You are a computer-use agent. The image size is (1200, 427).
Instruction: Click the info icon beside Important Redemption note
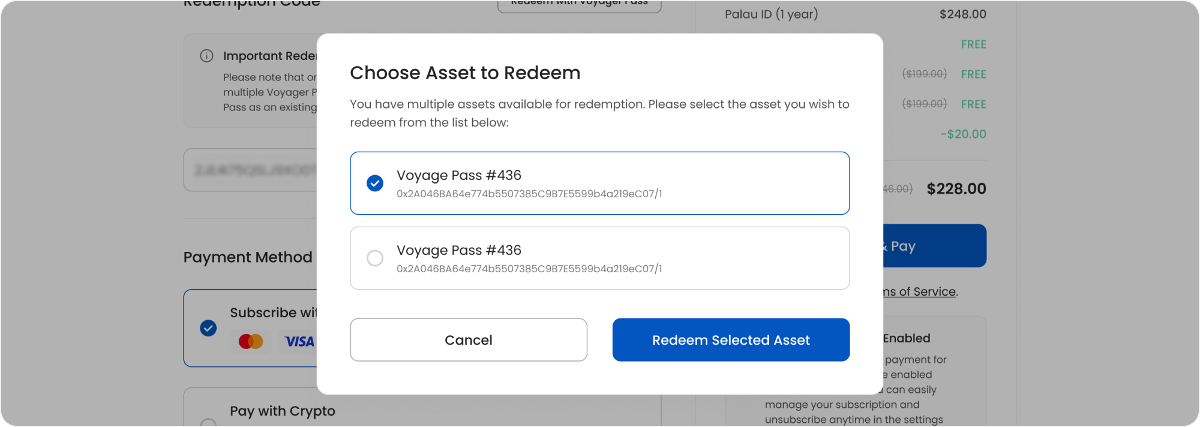206,56
